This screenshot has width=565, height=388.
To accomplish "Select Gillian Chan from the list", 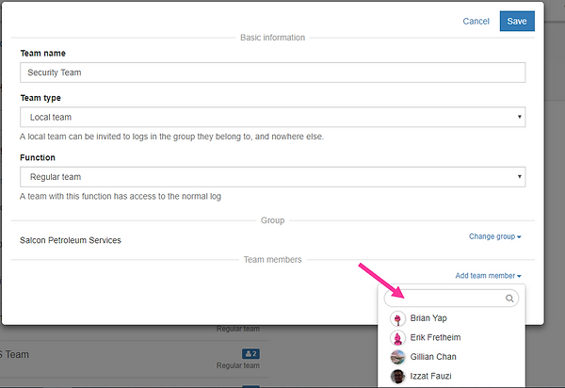I will [451, 357].
